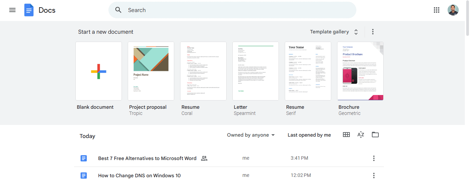Click the 12:02 PM timestamp
The width and height of the screenshot is (470, 191).
pos(301,176)
